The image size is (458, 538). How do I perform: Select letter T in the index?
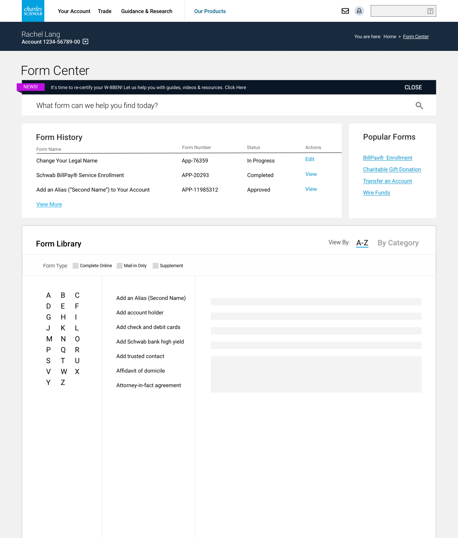click(x=63, y=361)
